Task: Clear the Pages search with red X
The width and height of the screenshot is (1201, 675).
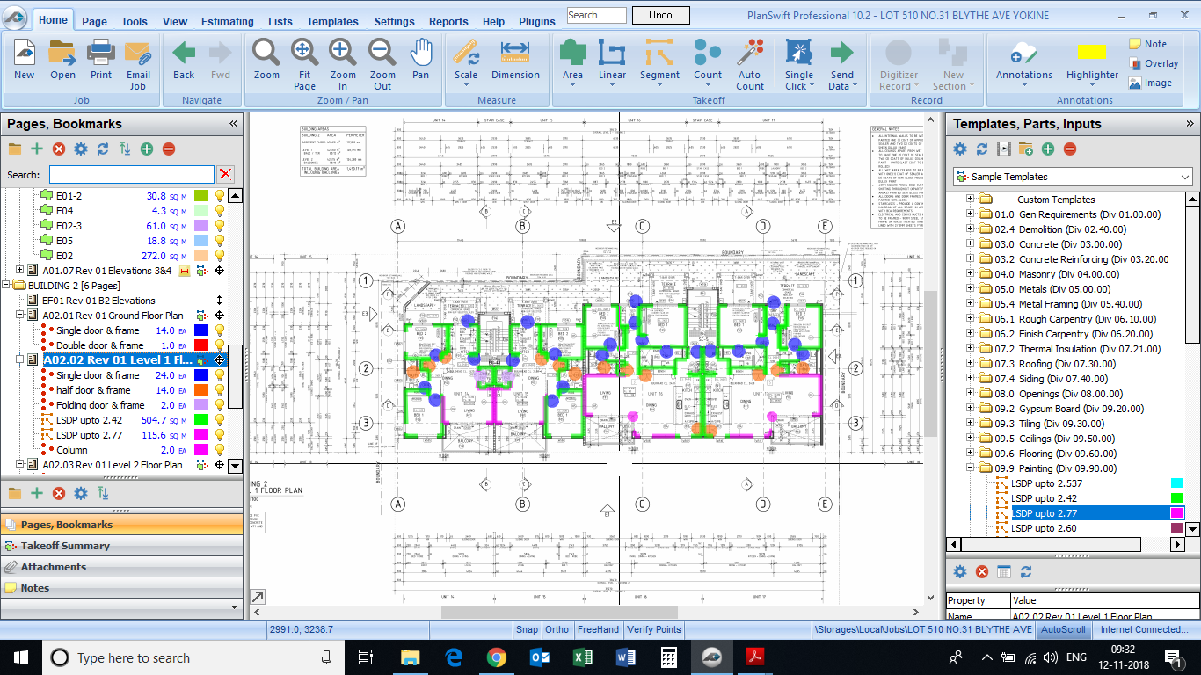Action: tap(226, 174)
